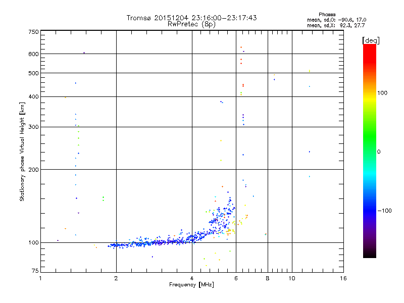
Task: Click the y-axis 500 tick label
Action: pyautogui.click(x=33, y=73)
